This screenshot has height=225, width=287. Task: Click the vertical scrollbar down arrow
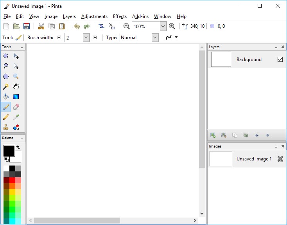tap(202, 214)
